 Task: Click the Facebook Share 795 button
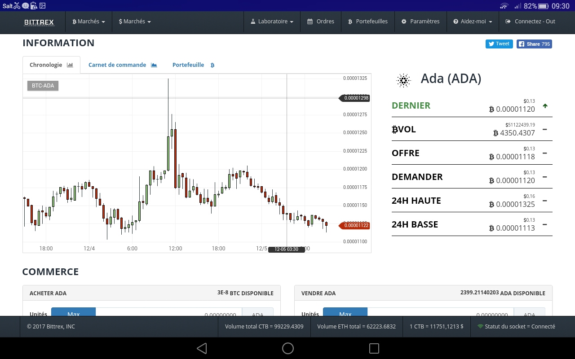click(x=534, y=44)
